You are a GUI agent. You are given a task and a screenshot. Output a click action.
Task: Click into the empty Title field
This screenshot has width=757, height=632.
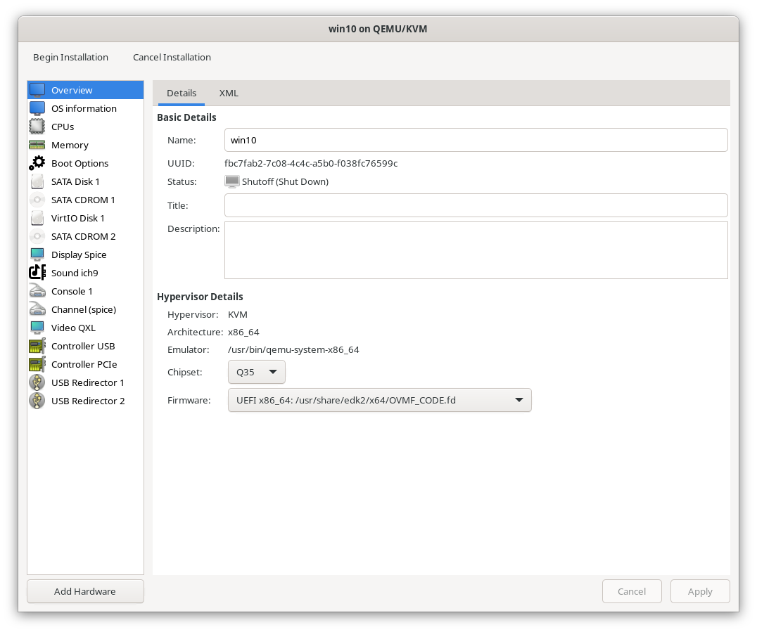pos(476,205)
